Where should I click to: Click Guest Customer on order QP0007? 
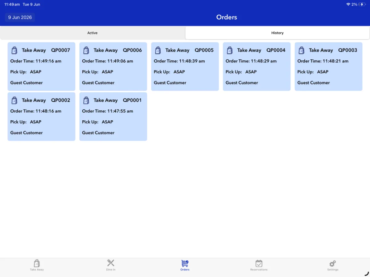pyautogui.click(x=27, y=82)
